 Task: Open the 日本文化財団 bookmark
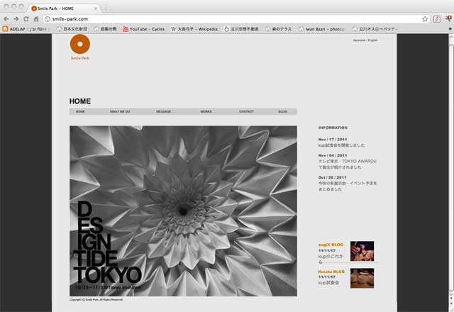coord(72,29)
